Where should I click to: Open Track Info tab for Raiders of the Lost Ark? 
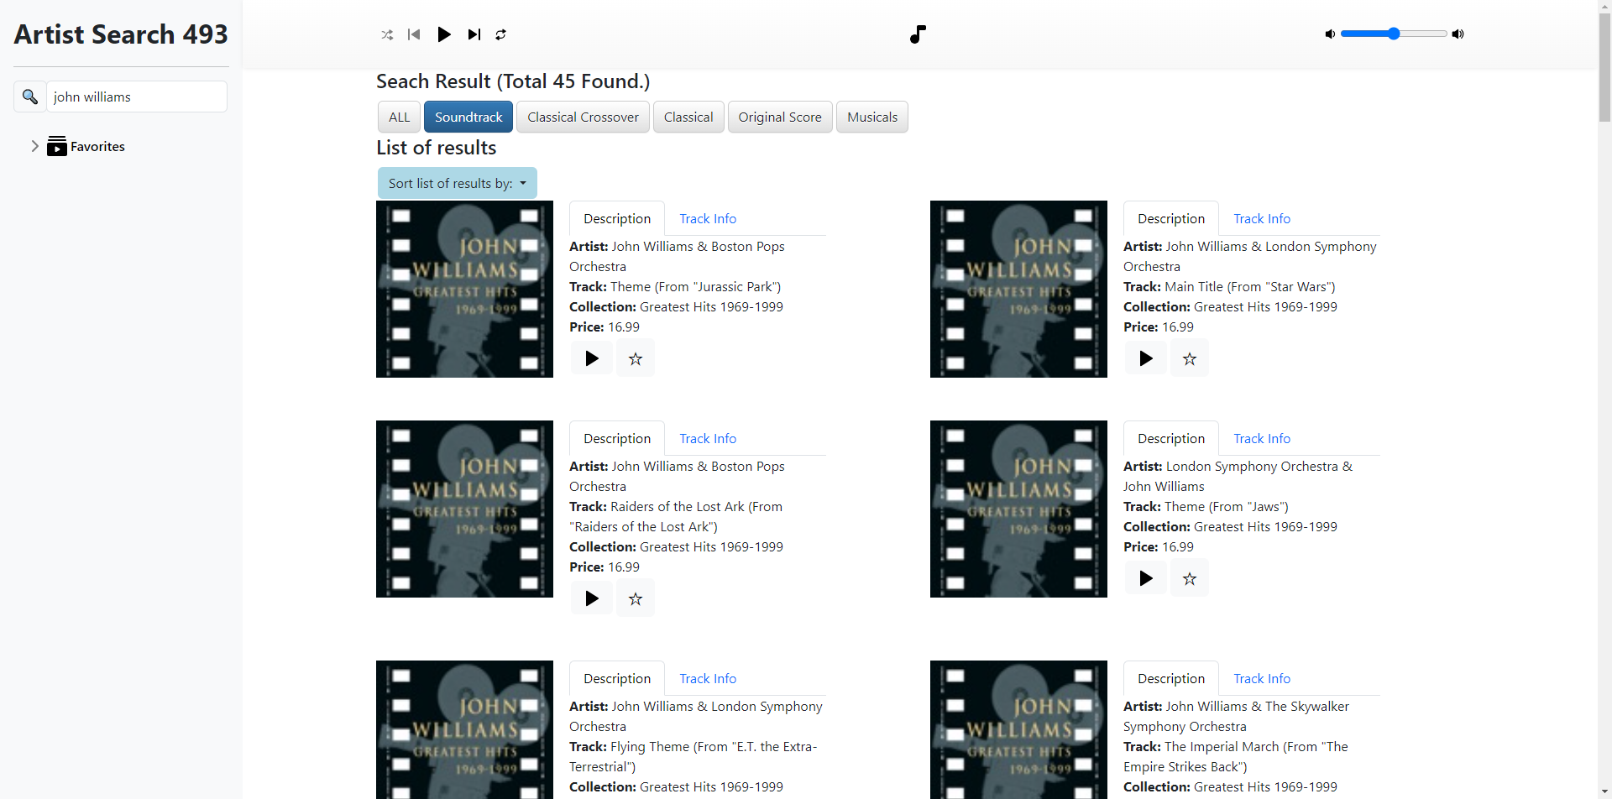coord(708,438)
